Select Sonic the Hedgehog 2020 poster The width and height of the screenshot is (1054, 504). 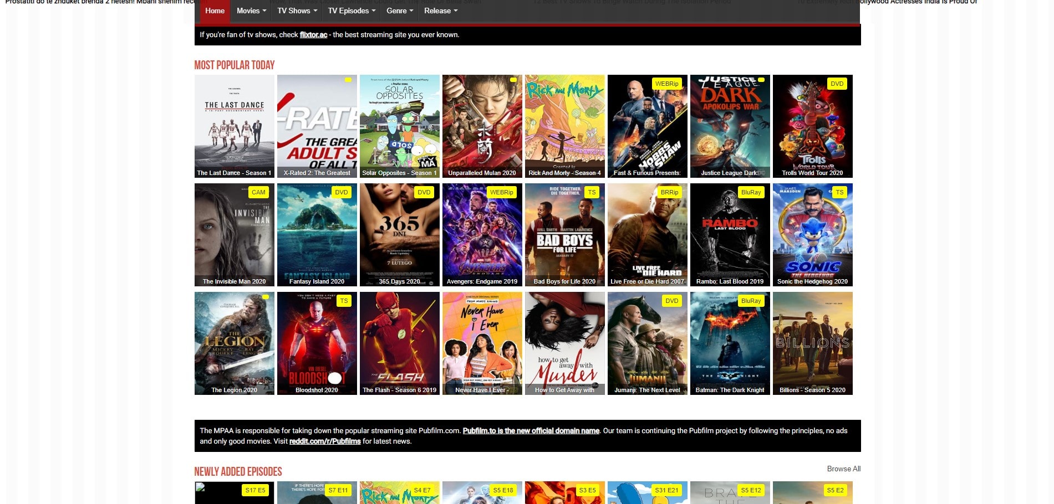pyautogui.click(x=813, y=235)
